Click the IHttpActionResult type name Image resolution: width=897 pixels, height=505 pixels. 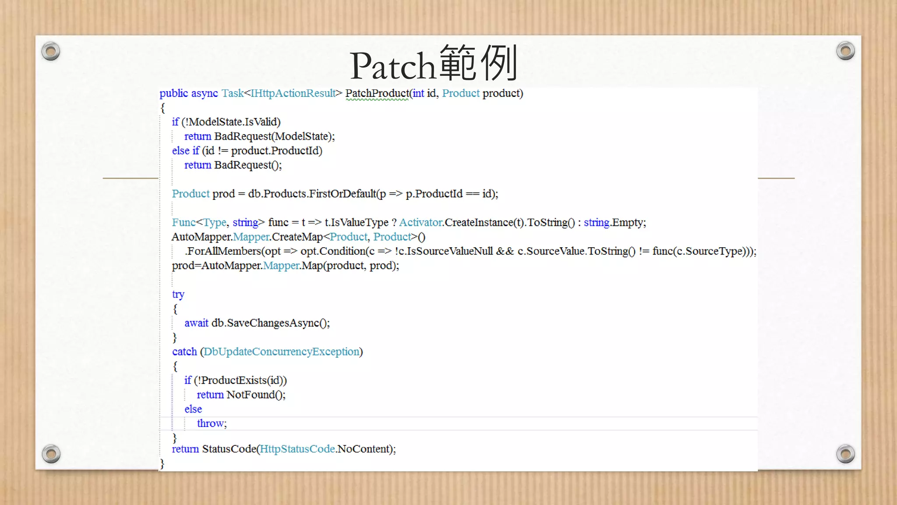pos(293,93)
